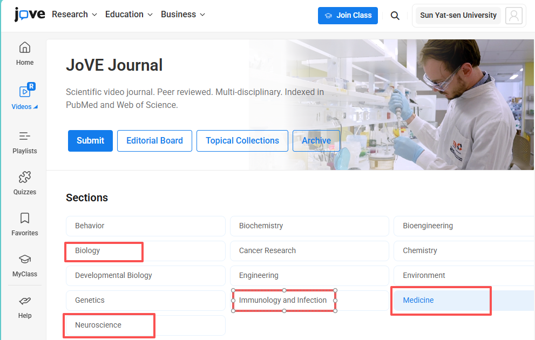Open MyClass in the sidebar
Screen dimensions: 535x340
tap(25, 265)
